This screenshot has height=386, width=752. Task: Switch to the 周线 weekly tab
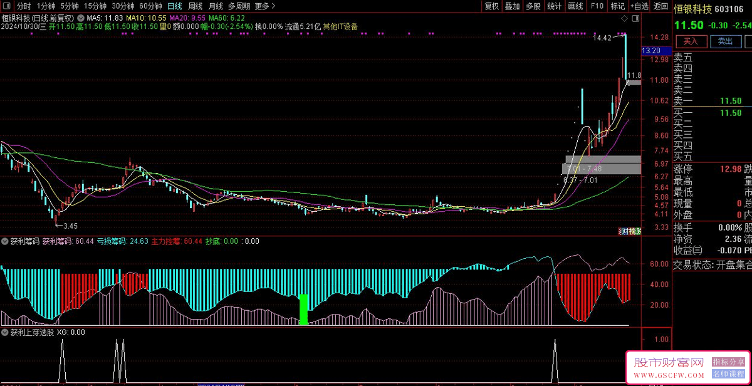pos(195,6)
